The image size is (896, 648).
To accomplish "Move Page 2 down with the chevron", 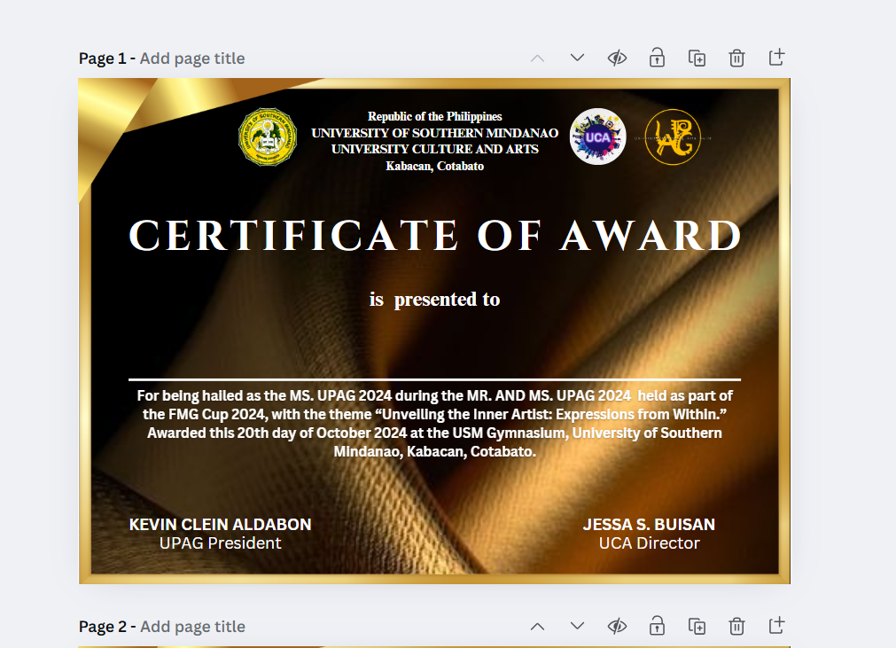I will [577, 627].
